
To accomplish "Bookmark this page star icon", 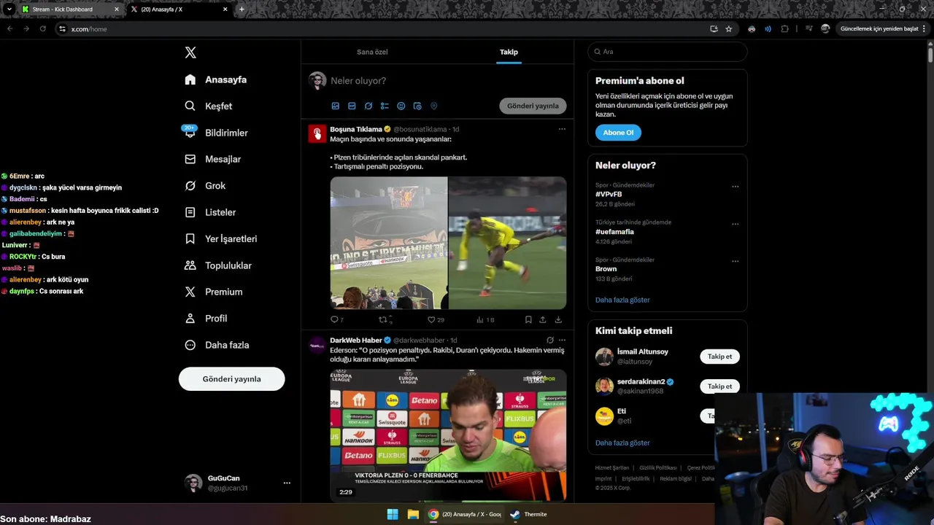I will [x=729, y=29].
